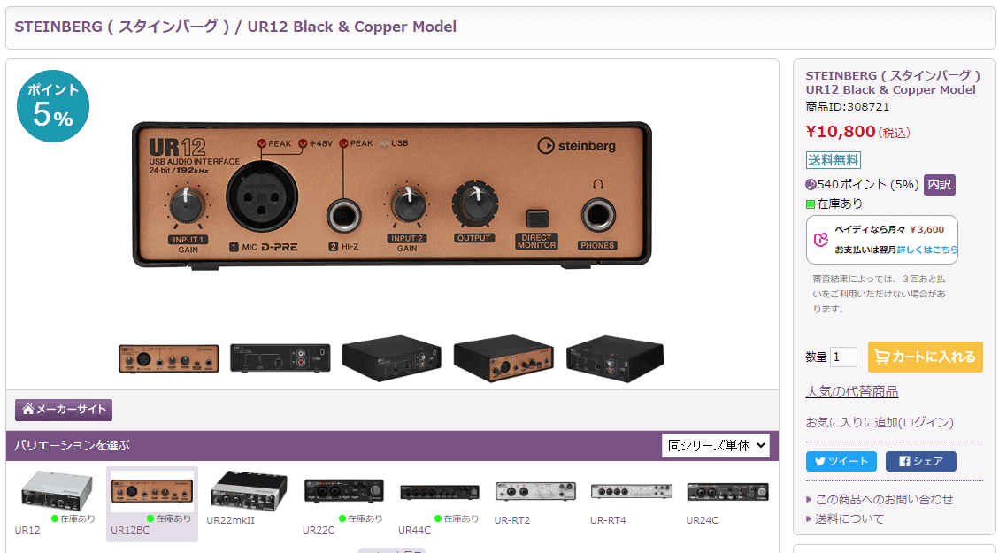Click the purple points icon beside 540ポイント
Image resolution: width=999 pixels, height=553 pixels.
coord(811,185)
